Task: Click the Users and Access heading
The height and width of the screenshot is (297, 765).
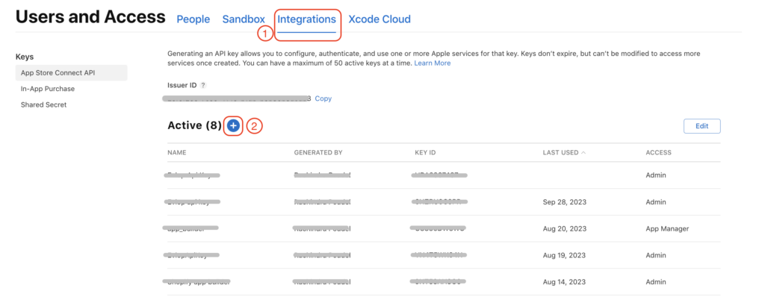Action: (90, 17)
